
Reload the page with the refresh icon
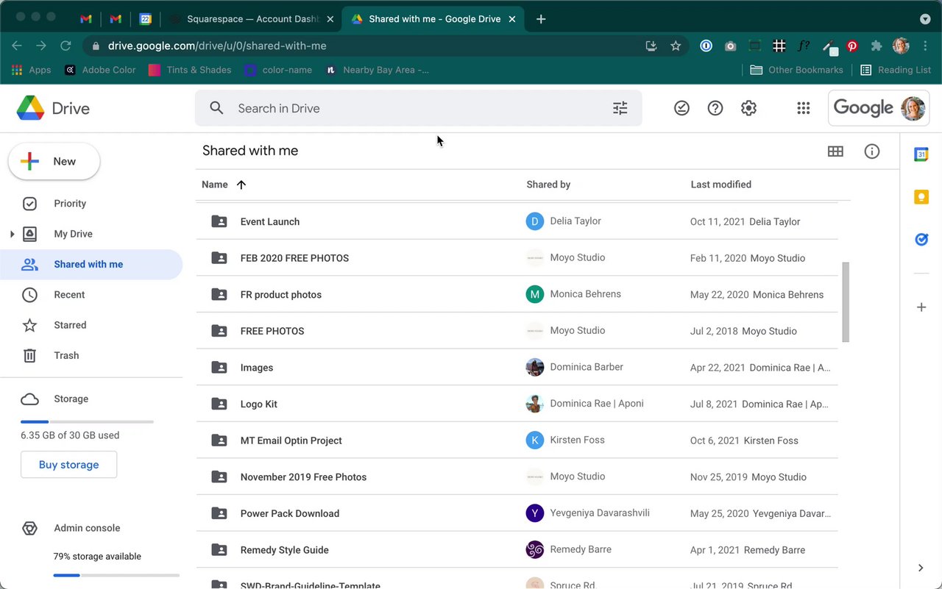tap(65, 46)
